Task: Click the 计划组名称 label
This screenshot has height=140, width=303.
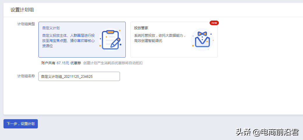Action: [x=26, y=76]
